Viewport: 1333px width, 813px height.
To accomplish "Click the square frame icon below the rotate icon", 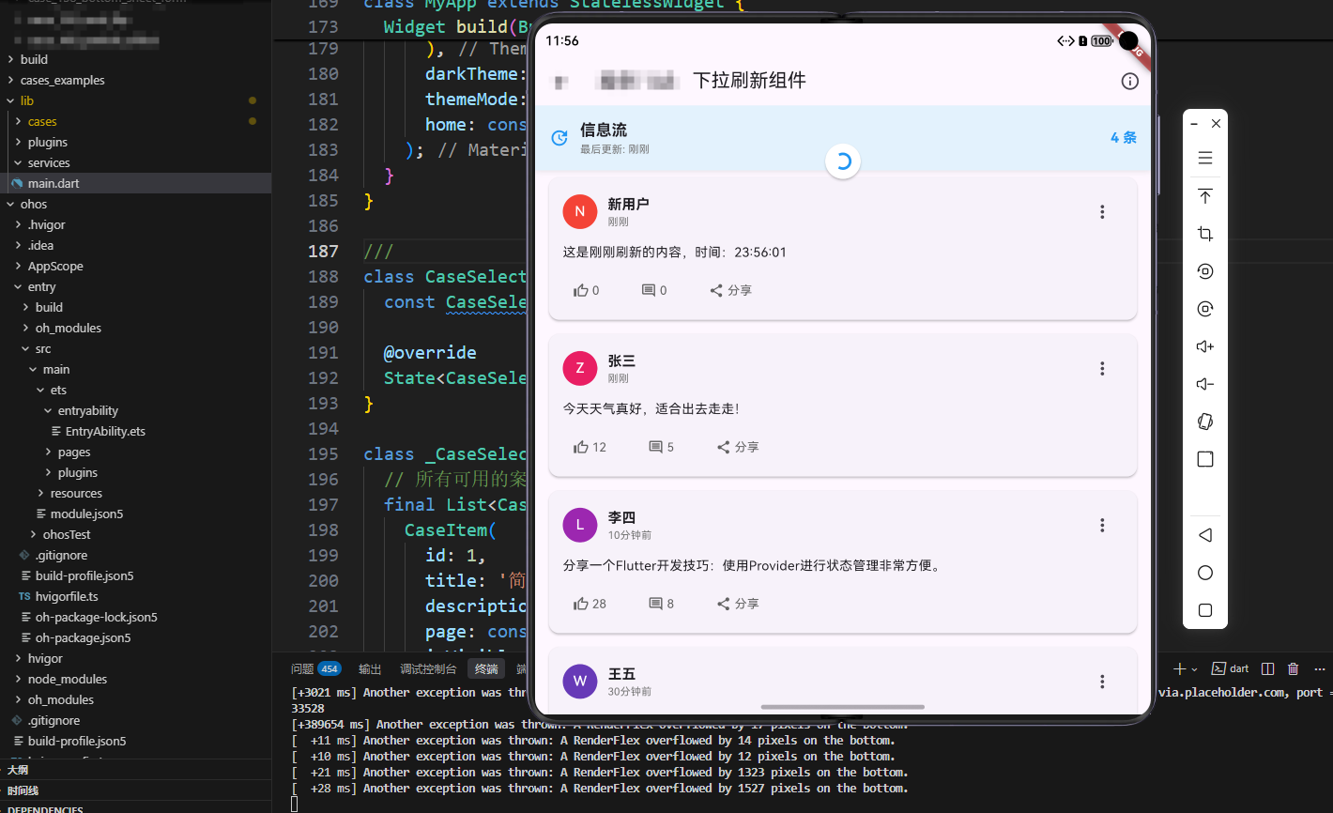I will (x=1205, y=459).
